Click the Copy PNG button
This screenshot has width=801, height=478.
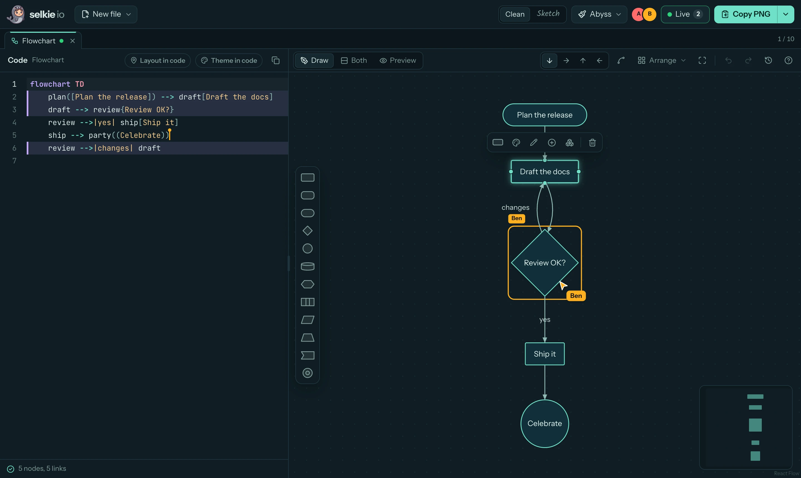[x=746, y=14]
